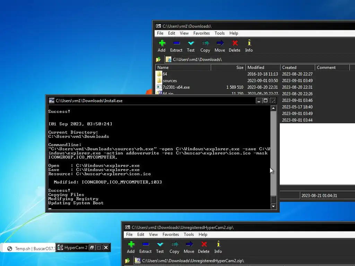Open Help menu in UnregisteredHyperCam2.zip window

[203, 234]
